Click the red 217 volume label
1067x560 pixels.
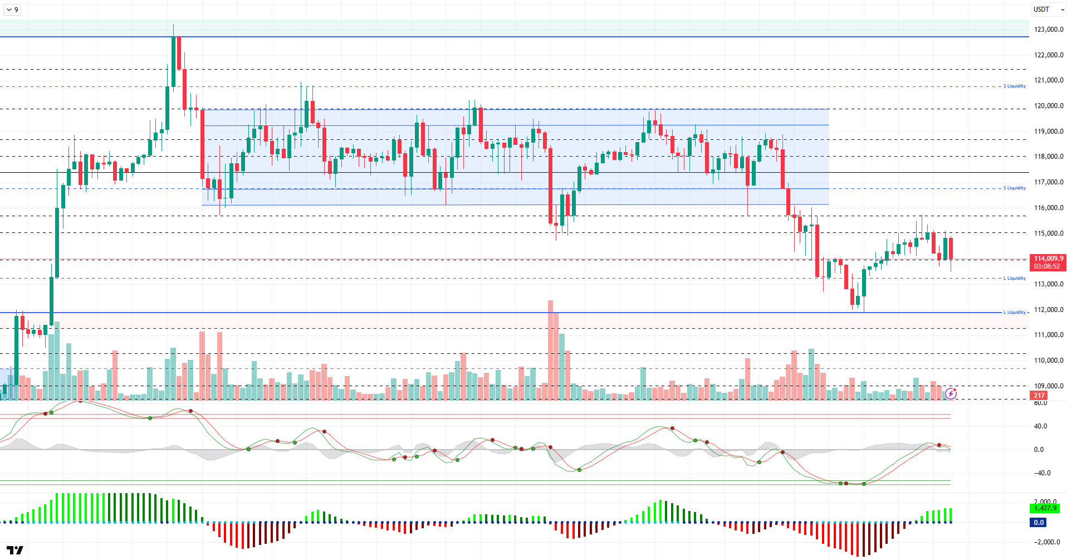coord(1039,396)
